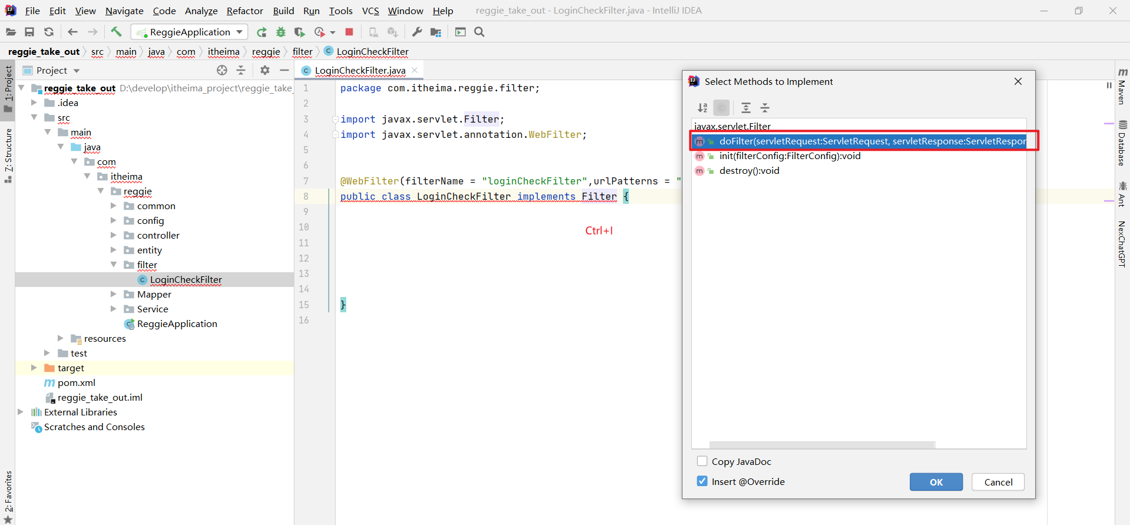Select the destroy():void method
The image size is (1130, 525).
pyautogui.click(x=749, y=171)
